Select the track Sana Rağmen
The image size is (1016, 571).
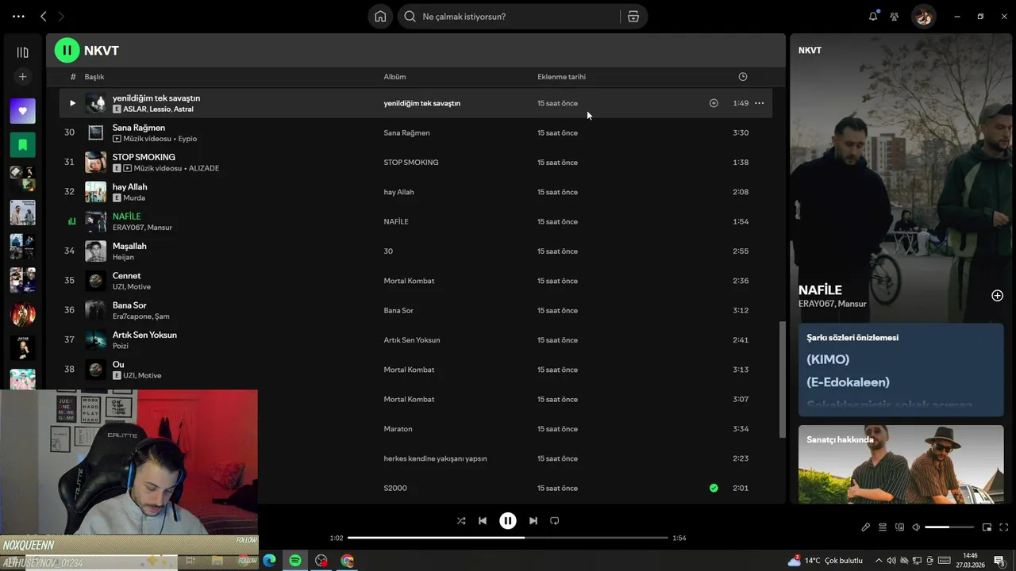pos(139,128)
